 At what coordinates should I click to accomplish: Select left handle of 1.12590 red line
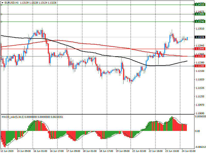(x=2, y=56)
